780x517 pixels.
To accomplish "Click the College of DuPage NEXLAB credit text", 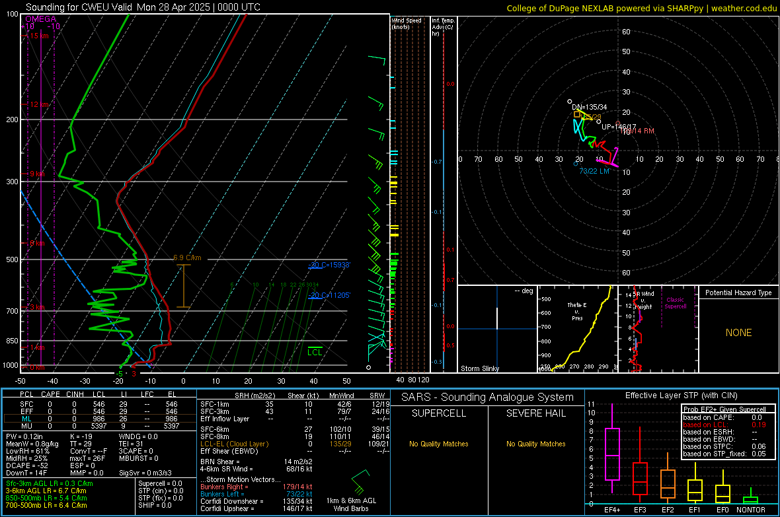I will coord(641,8).
